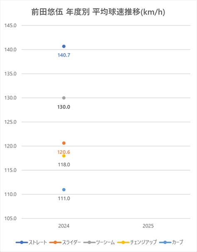Select the スライダー legend entry
197x252 pixels.
coord(65,242)
